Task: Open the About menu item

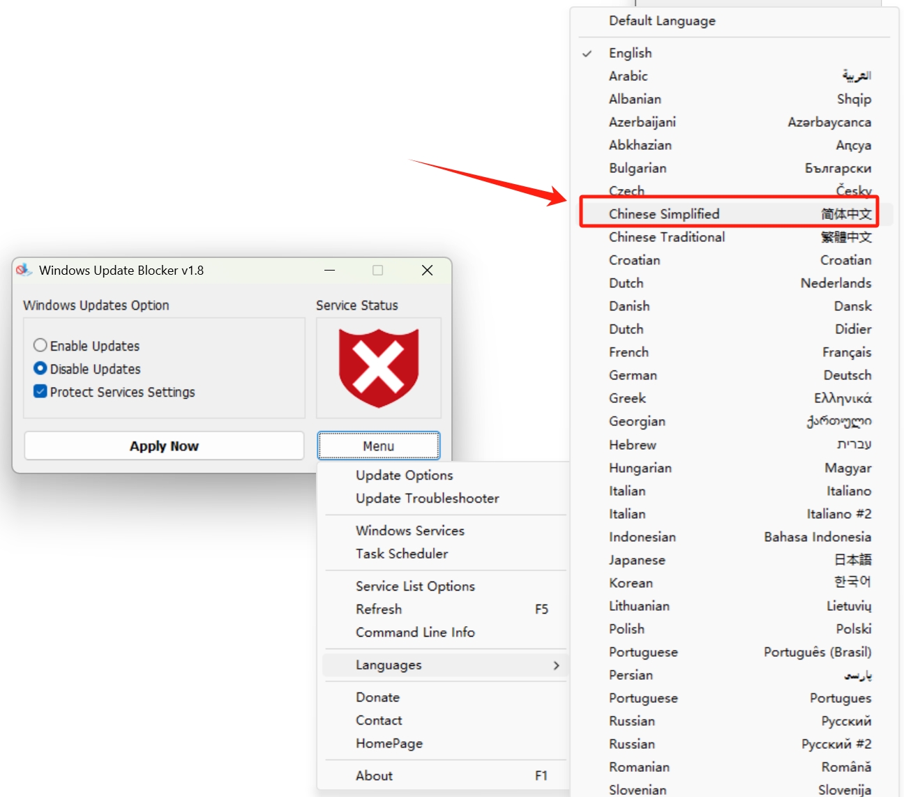Action: (x=374, y=775)
